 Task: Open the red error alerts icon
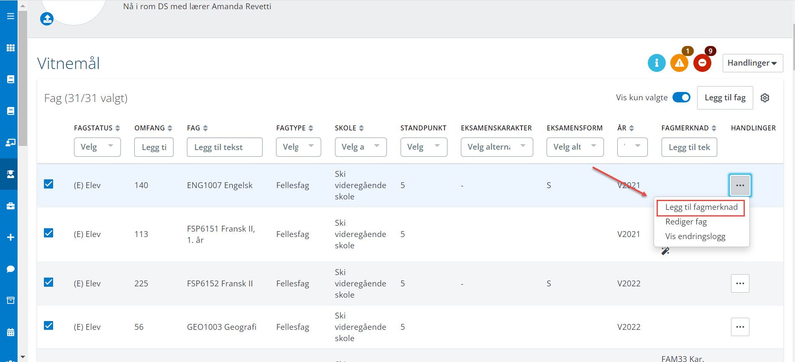pos(703,63)
